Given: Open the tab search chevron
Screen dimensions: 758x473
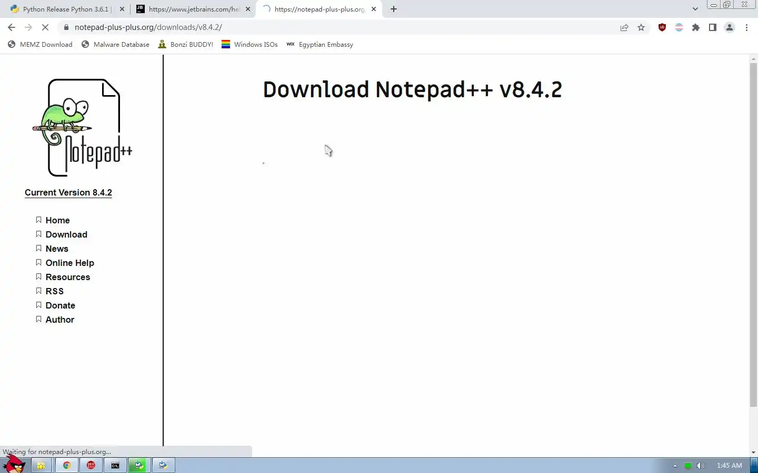Looking at the screenshot, I should tap(695, 9).
